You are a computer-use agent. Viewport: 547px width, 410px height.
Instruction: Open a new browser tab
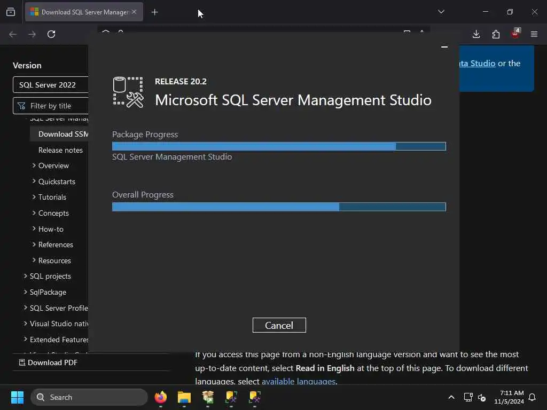tap(154, 12)
